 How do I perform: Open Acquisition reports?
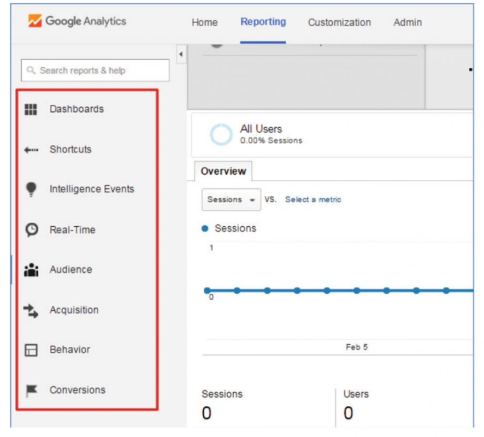pos(74,310)
